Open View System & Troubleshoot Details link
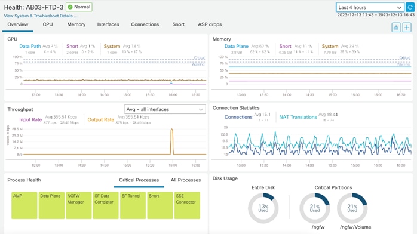 click(x=41, y=16)
